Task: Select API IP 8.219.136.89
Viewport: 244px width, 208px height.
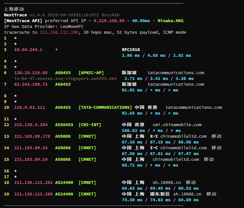Action: pyautogui.click(x=109, y=21)
